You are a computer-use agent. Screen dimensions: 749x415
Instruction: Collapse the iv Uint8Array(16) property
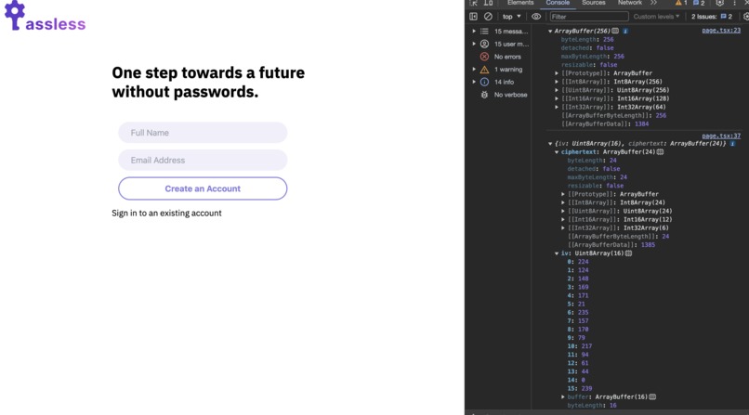pyautogui.click(x=557, y=253)
